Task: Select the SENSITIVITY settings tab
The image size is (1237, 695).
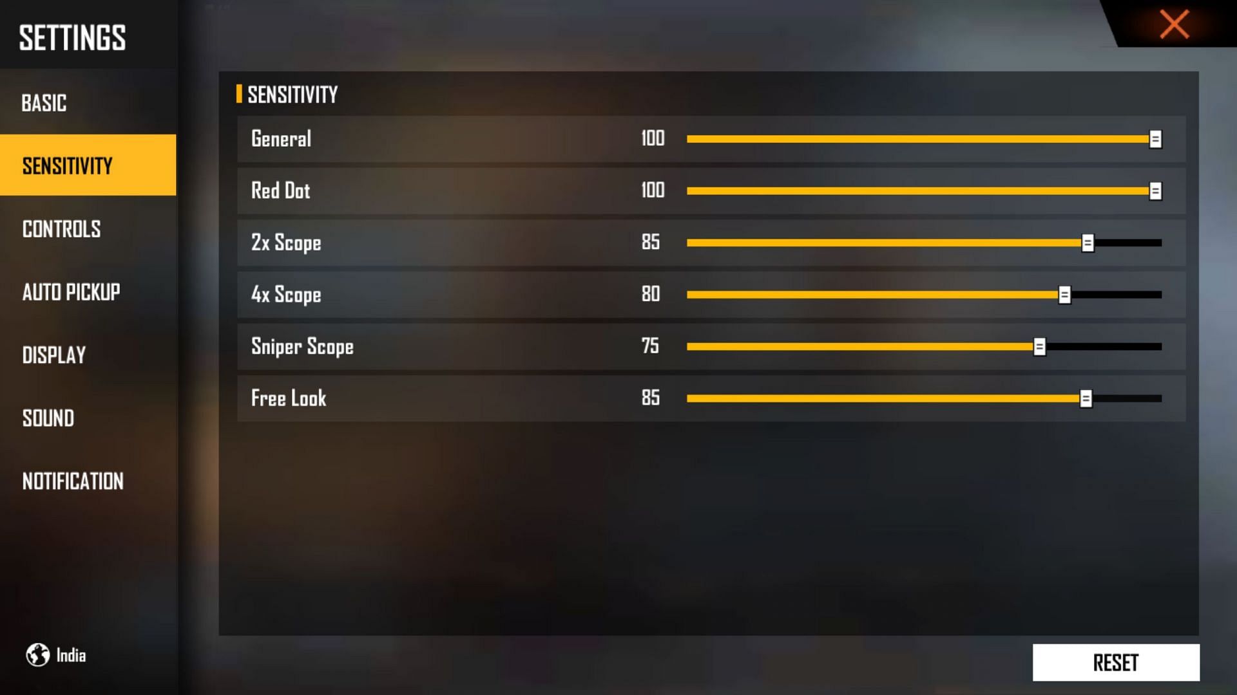Action: click(x=88, y=165)
